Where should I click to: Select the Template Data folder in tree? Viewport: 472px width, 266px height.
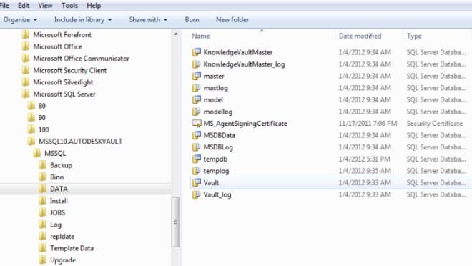(x=72, y=248)
